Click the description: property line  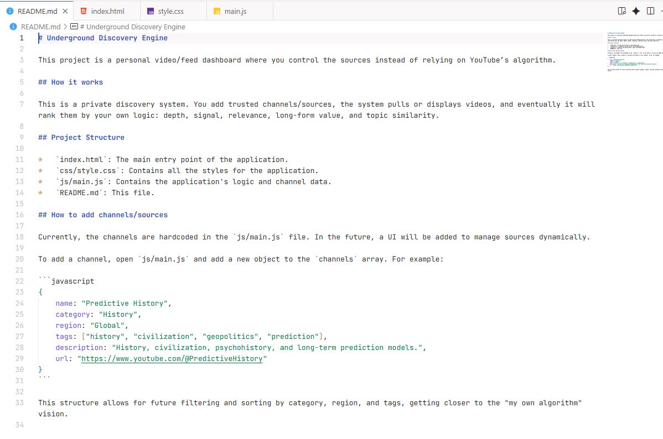pos(241,348)
